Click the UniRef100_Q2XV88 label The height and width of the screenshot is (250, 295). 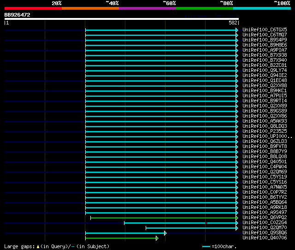click(265, 85)
